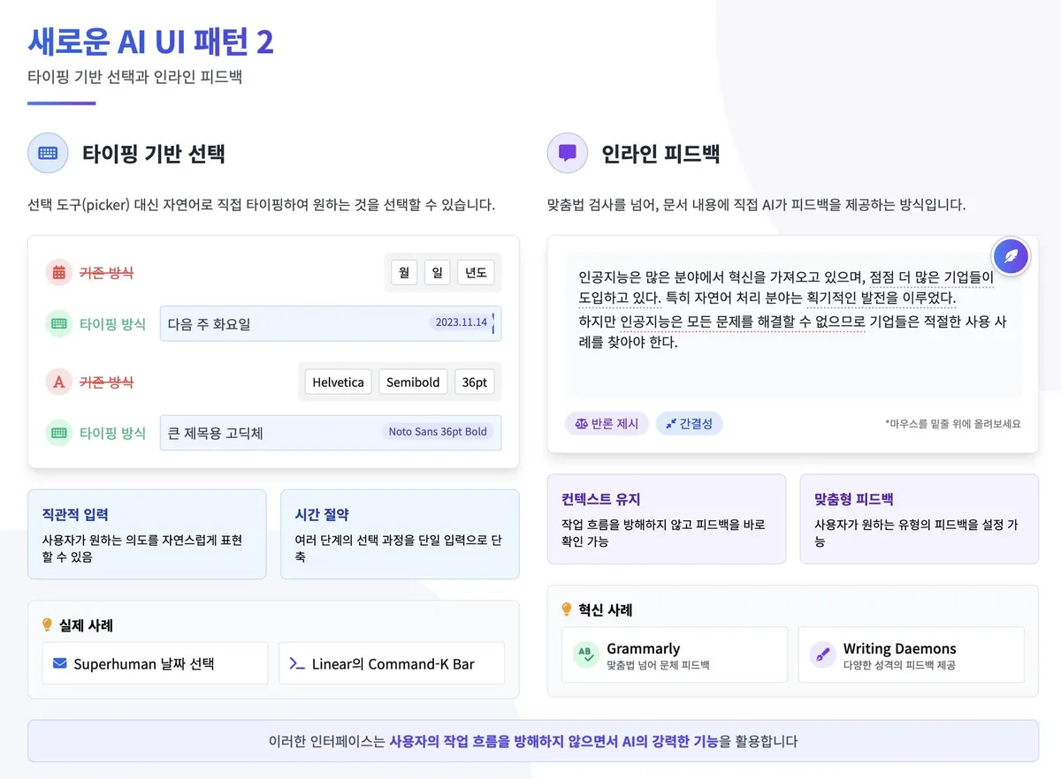1061x779 pixels.
Task: Click the feather pen icon at editor corner
Action: pyautogui.click(x=1010, y=256)
